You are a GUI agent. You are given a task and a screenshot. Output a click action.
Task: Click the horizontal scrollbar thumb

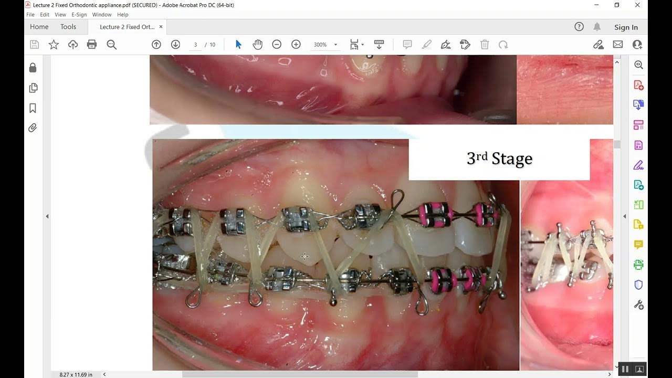300,374
